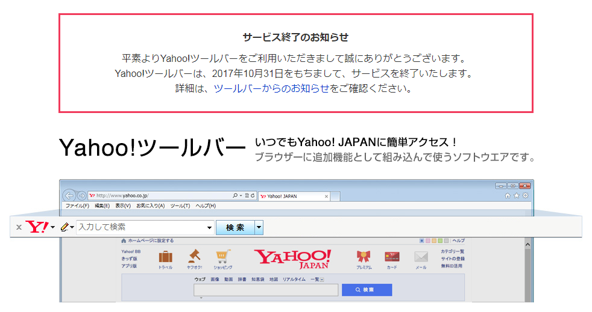Screen dimensions: 592x312
Task: Close the Yahoo! toolbar with the x
Action: coord(19,227)
